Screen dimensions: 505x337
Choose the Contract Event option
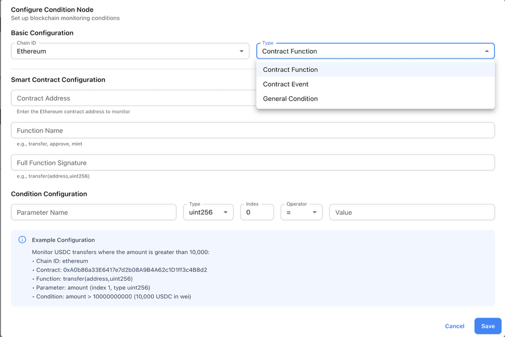(x=285, y=84)
